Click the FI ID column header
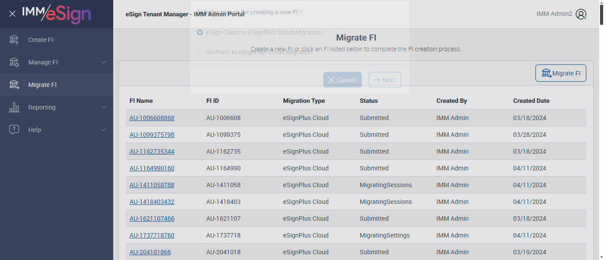The height and width of the screenshot is (260, 604). pyautogui.click(x=213, y=101)
